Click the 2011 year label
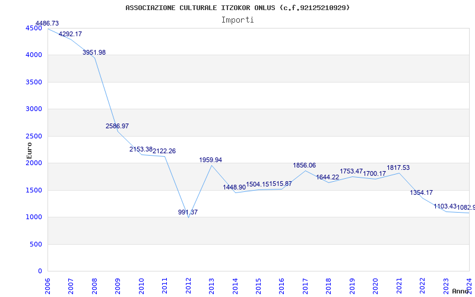 coord(164,286)
